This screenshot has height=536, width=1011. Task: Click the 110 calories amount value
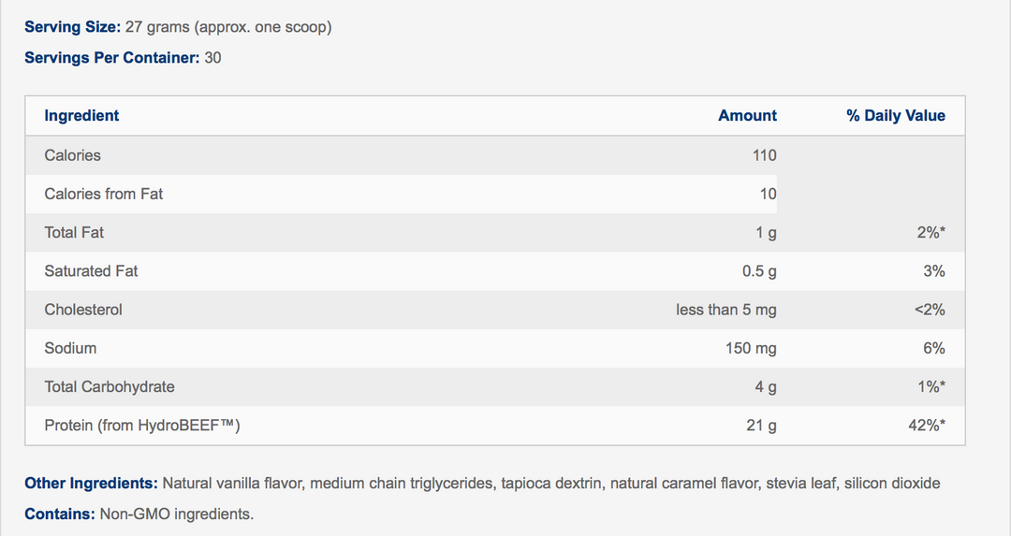764,155
